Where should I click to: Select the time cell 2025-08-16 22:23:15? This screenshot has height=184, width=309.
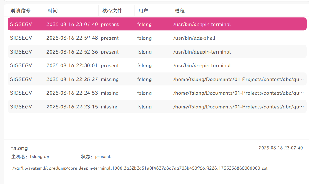click(x=72, y=107)
